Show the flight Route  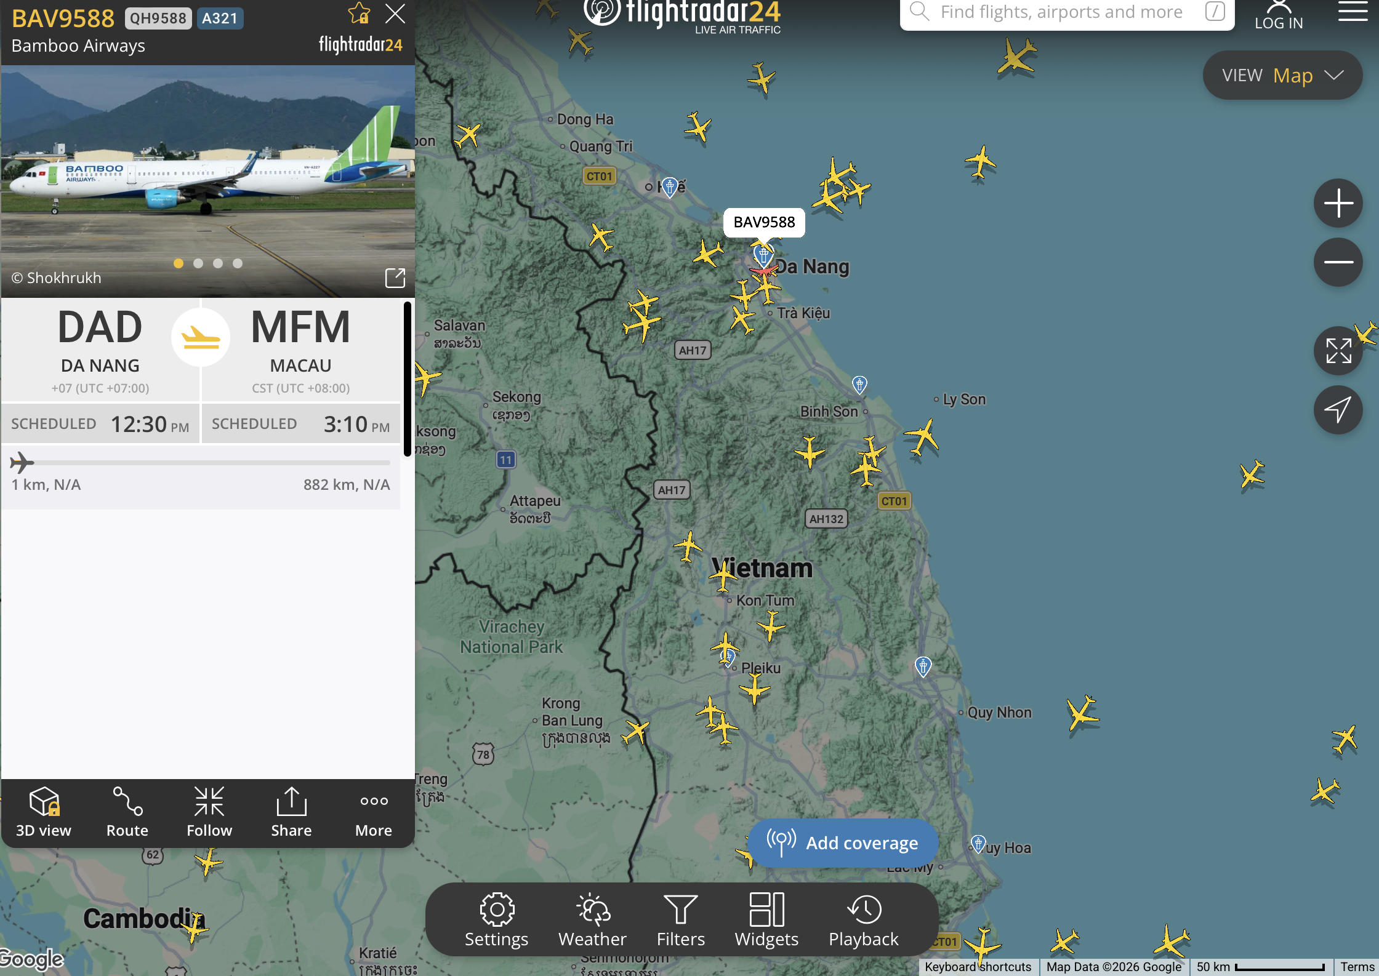[x=127, y=812]
